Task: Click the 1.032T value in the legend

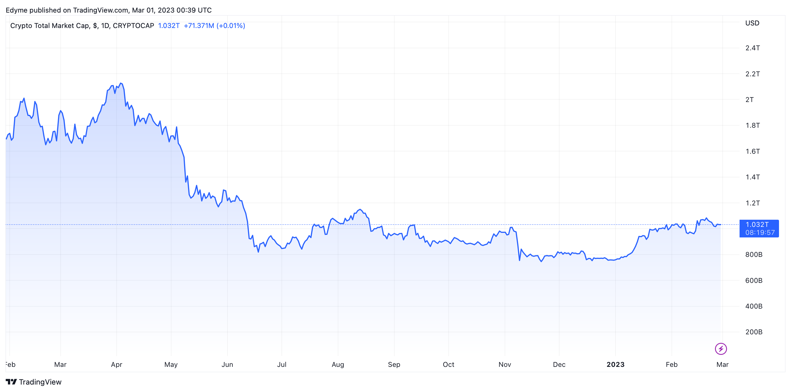Action: pos(169,25)
